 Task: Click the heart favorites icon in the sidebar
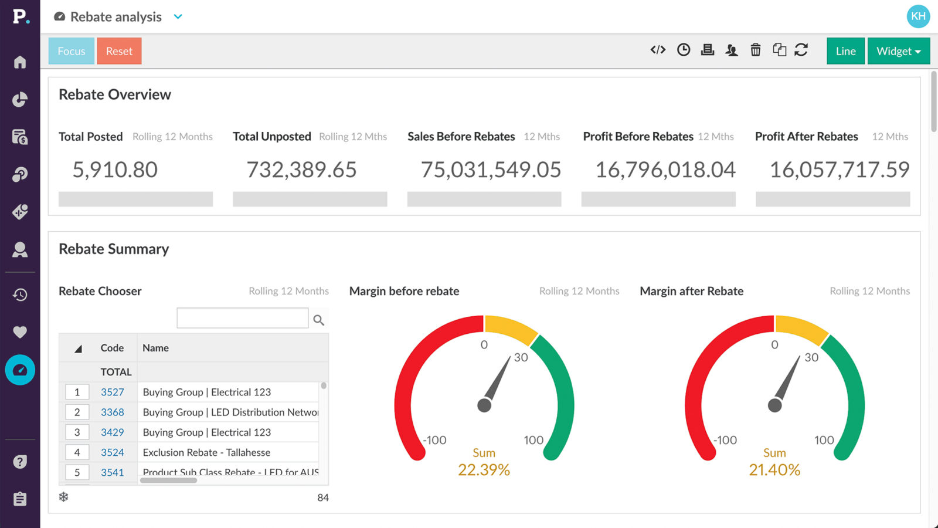coord(20,332)
